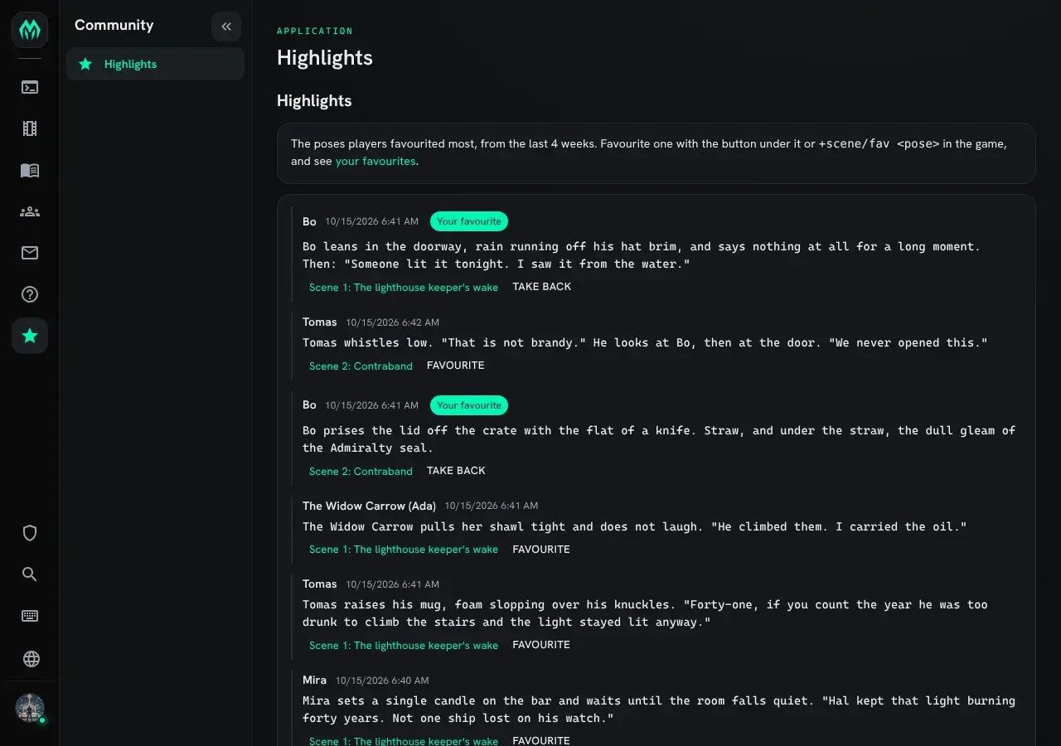This screenshot has height=746, width=1061.
Task: Open the keyboard icon in the rail
Action: point(30,616)
